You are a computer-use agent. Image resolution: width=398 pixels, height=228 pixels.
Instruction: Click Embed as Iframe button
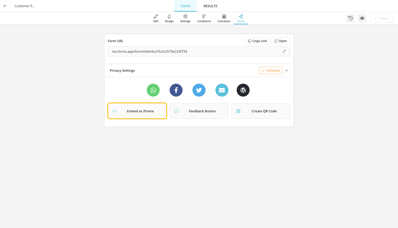tap(137, 111)
